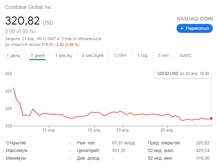Click the 16 апр. axis label
216x167 pixels.
coord(94,130)
